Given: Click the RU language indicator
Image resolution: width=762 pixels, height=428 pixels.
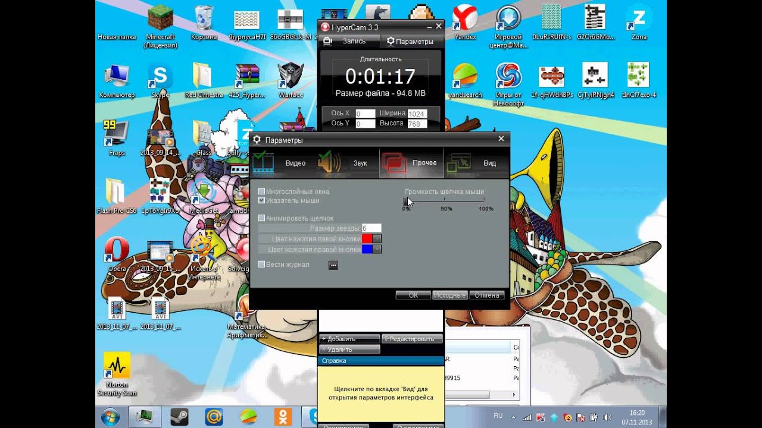Looking at the screenshot, I should click(498, 415).
